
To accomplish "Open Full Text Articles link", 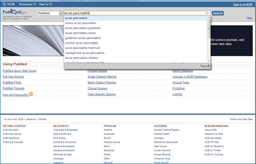I will (x=13, y=77).
